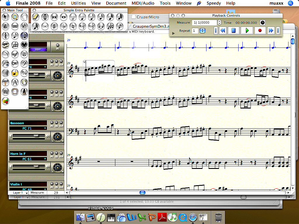This screenshot has height=224, width=299.
Task: Select the Chord tool (CM7)
Action: pyautogui.click(x=15, y=63)
